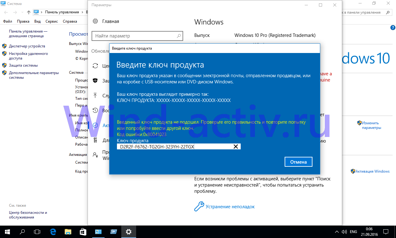Open Центр безопасности и обслуживания
Screen dimensions: 396x238
(x=28, y=215)
